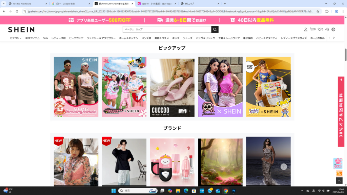Select the レディース服 category

pos(58,38)
